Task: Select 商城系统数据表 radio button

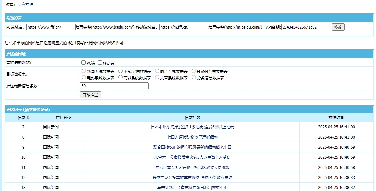Action: tap(121, 77)
